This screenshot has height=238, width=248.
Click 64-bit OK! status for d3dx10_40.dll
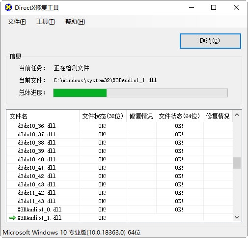pos(179,159)
